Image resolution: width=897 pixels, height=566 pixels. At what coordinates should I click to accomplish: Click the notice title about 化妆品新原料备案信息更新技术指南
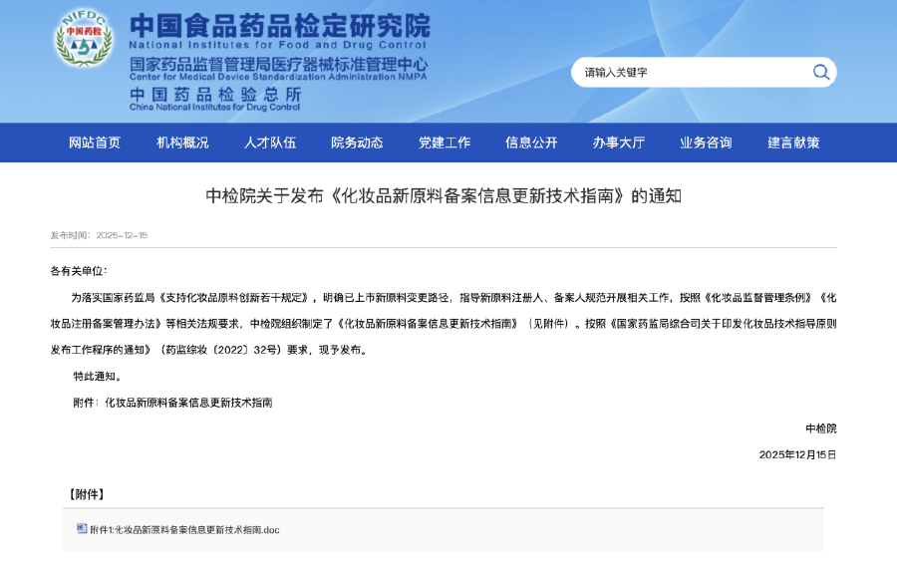click(x=444, y=195)
